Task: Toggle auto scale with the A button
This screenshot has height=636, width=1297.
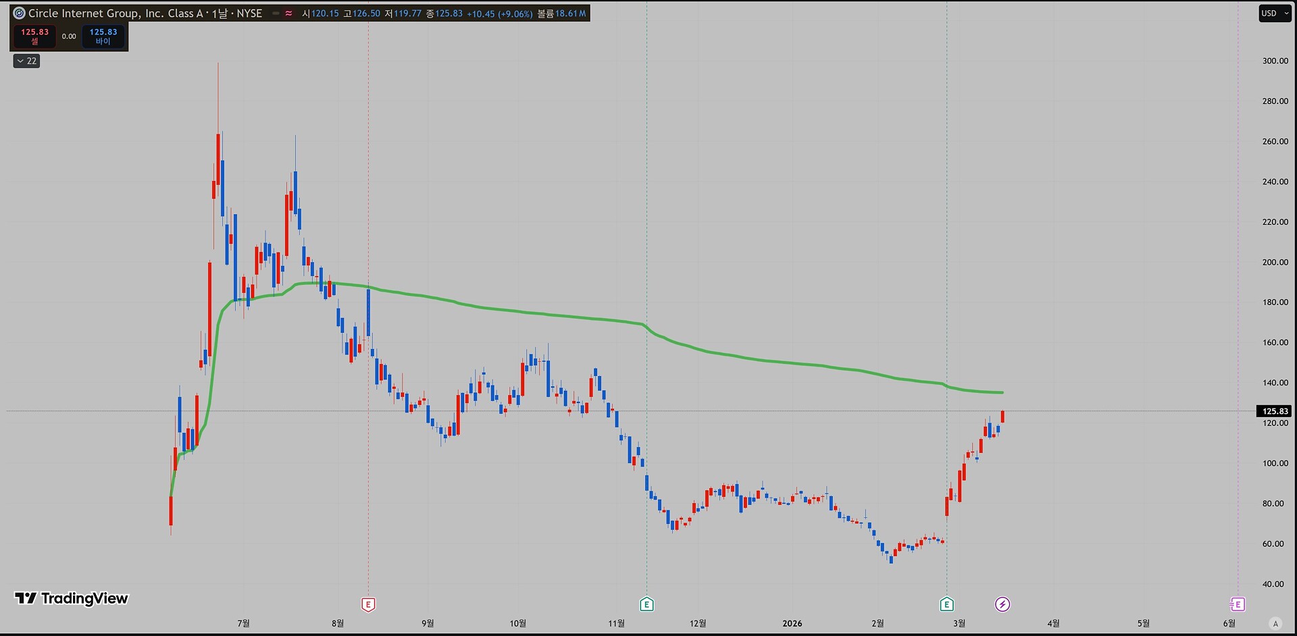Action: (x=1275, y=623)
